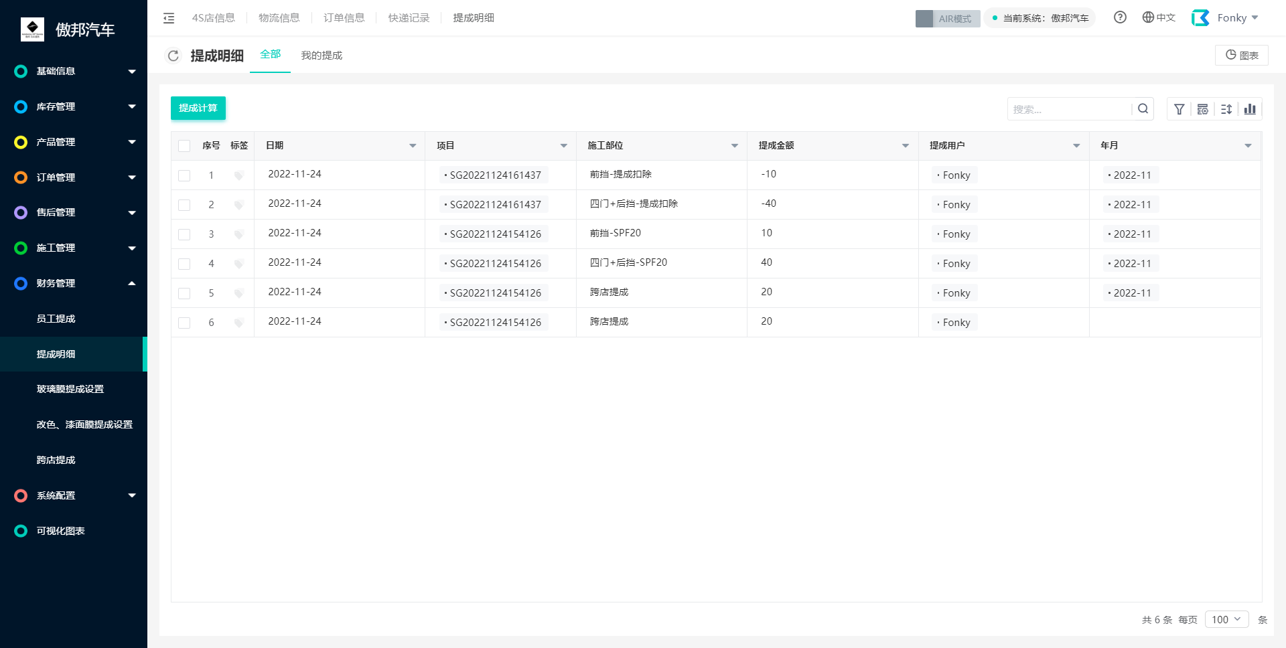The width and height of the screenshot is (1286, 648).
Task: Open the 快递记录 top tab
Action: (x=409, y=18)
